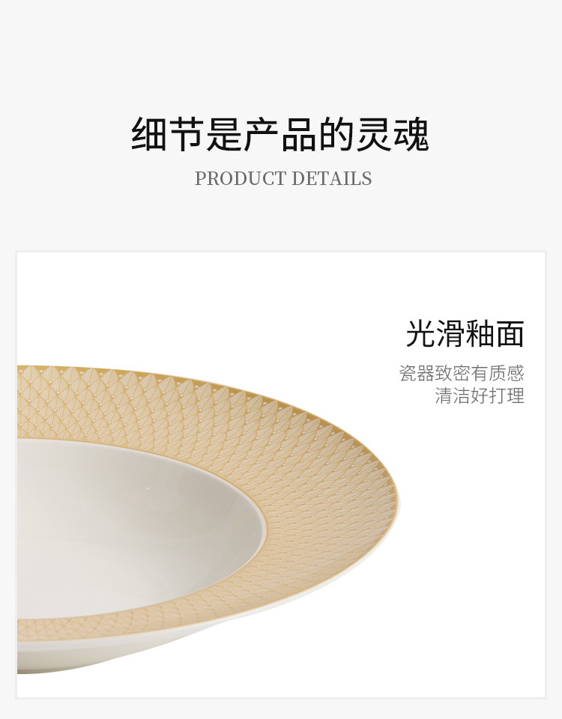This screenshot has width=562, height=719.
Task: Click the white center bowl of plate
Action: 138,527
